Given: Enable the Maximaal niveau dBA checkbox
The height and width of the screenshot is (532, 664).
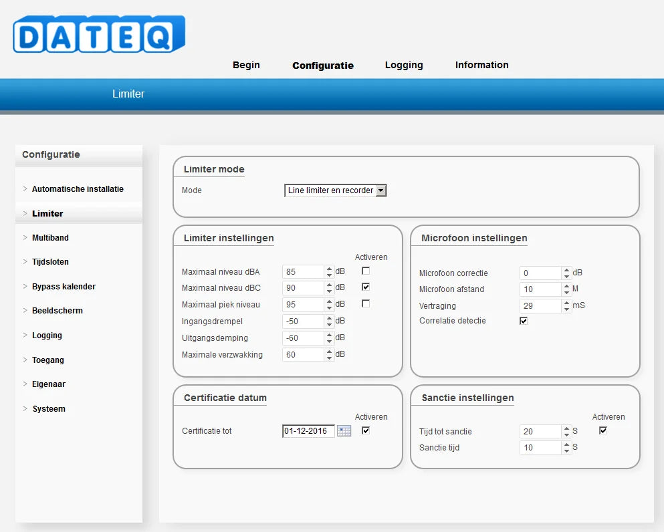Looking at the screenshot, I should (366, 271).
